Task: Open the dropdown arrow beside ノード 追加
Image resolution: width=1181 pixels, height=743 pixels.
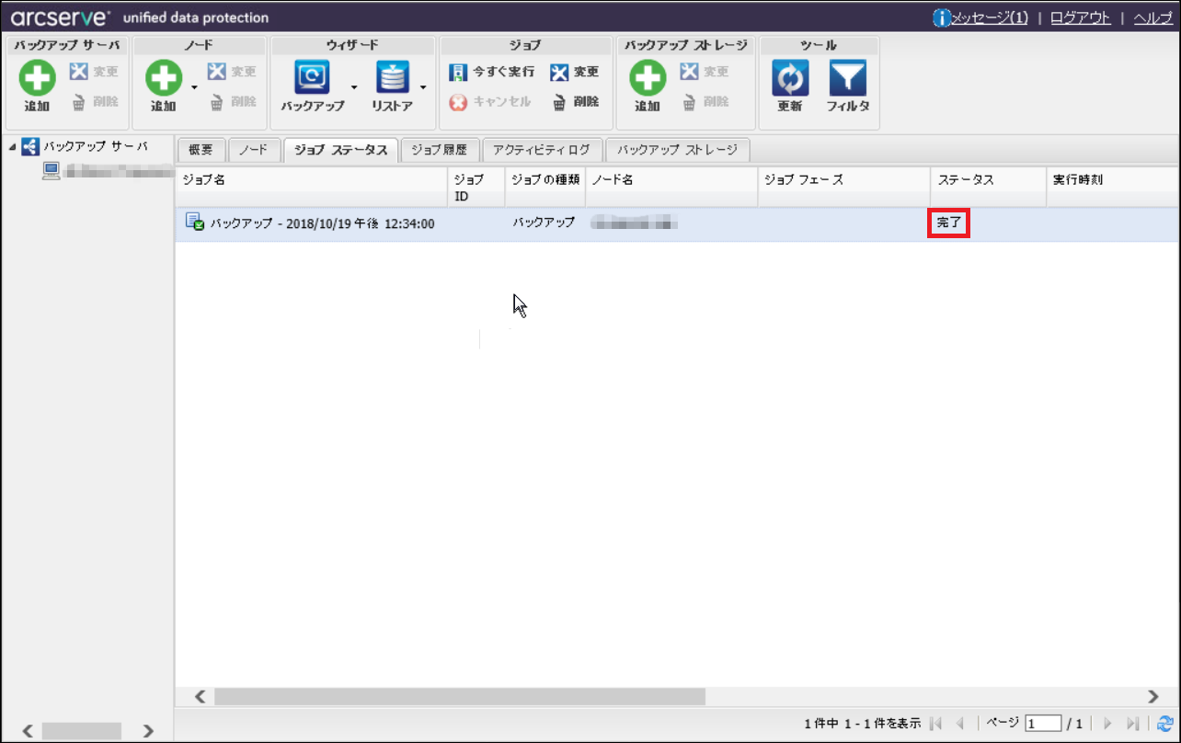Action: tap(194, 87)
